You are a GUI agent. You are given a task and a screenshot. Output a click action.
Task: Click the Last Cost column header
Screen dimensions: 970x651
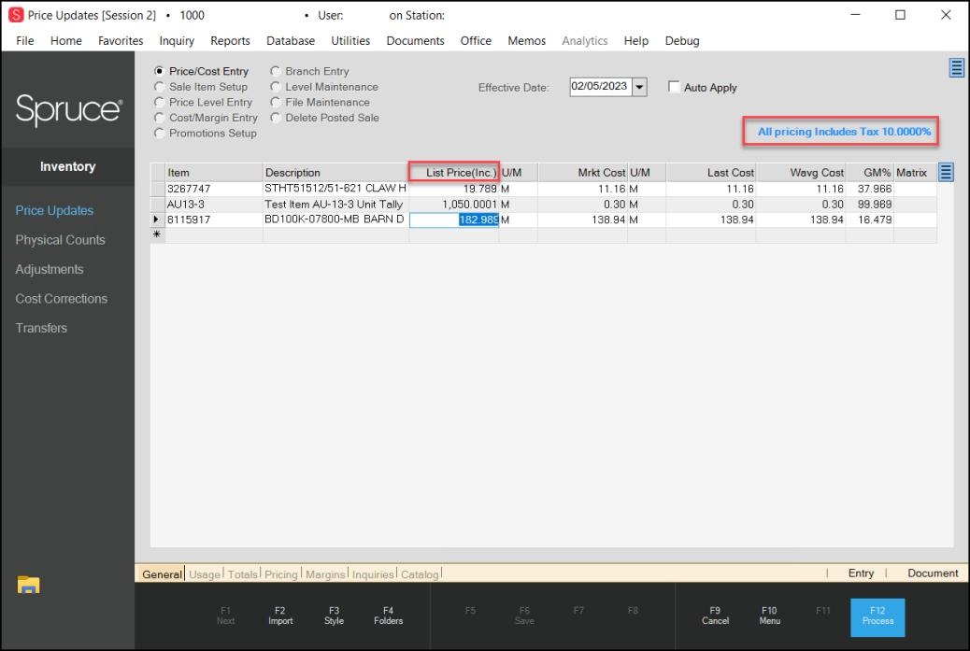711,173
